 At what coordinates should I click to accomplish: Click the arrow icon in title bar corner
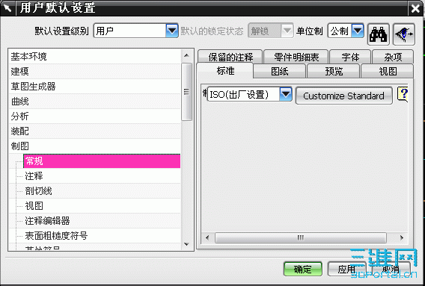[7, 8]
